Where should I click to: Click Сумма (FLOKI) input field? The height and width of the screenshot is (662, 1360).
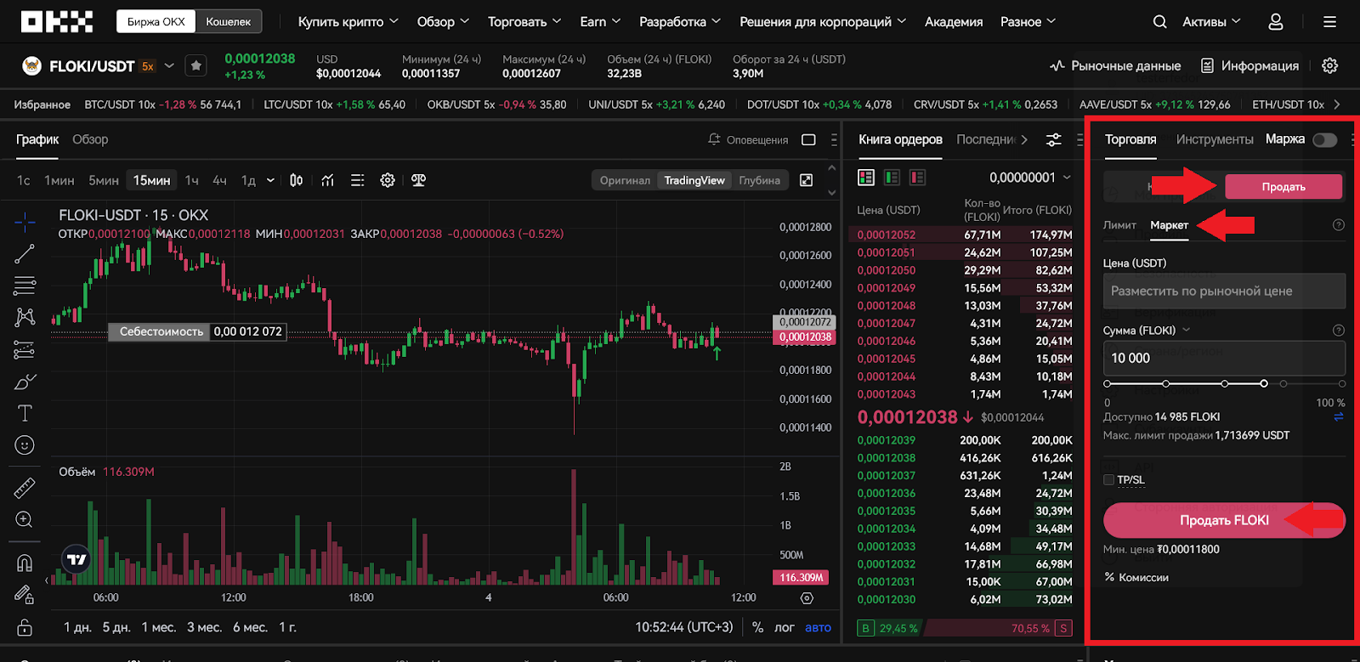(x=1224, y=359)
